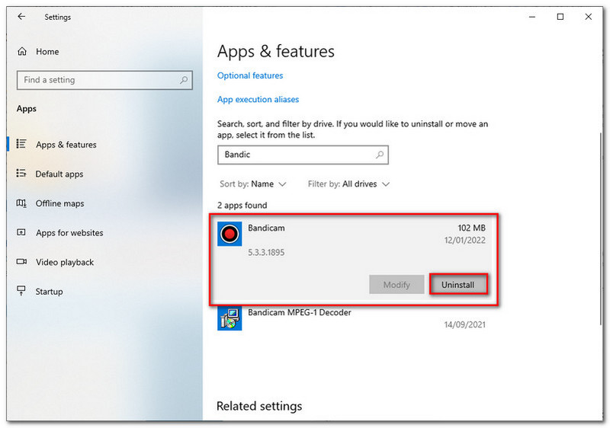This screenshot has height=428, width=610.
Task: Click the Offline maps map icon
Action: tap(21, 203)
